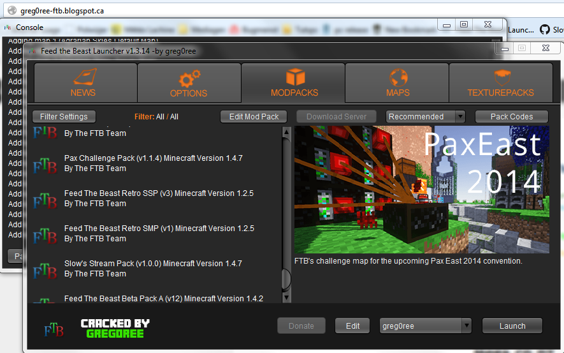Click the Filter Settings button
This screenshot has height=353, width=564.
[64, 117]
